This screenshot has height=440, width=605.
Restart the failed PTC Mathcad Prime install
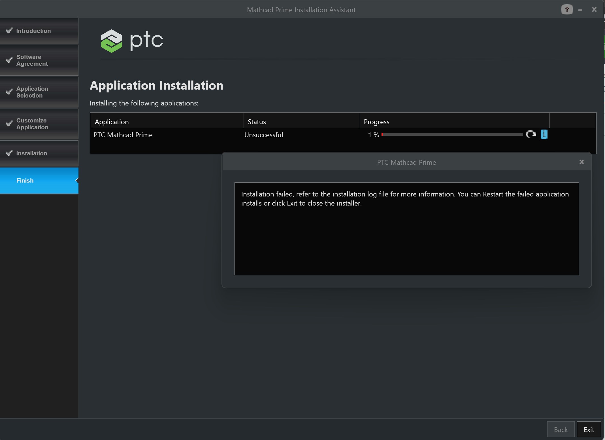coord(531,135)
